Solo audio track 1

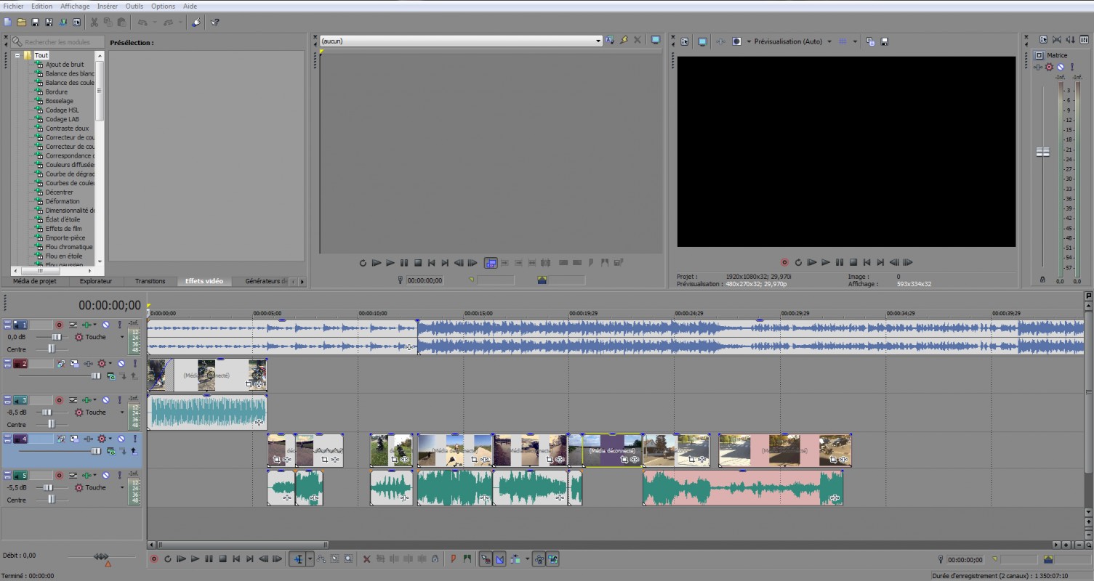[120, 325]
